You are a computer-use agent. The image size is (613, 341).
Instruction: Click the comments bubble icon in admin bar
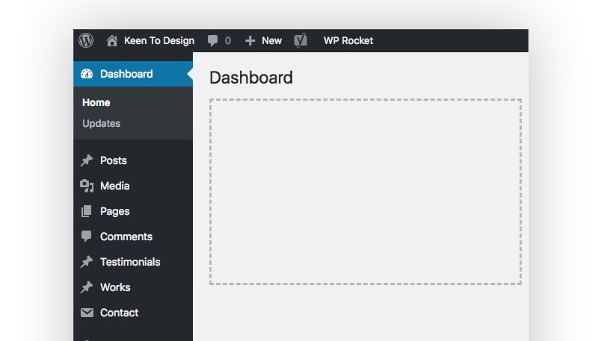click(x=212, y=40)
